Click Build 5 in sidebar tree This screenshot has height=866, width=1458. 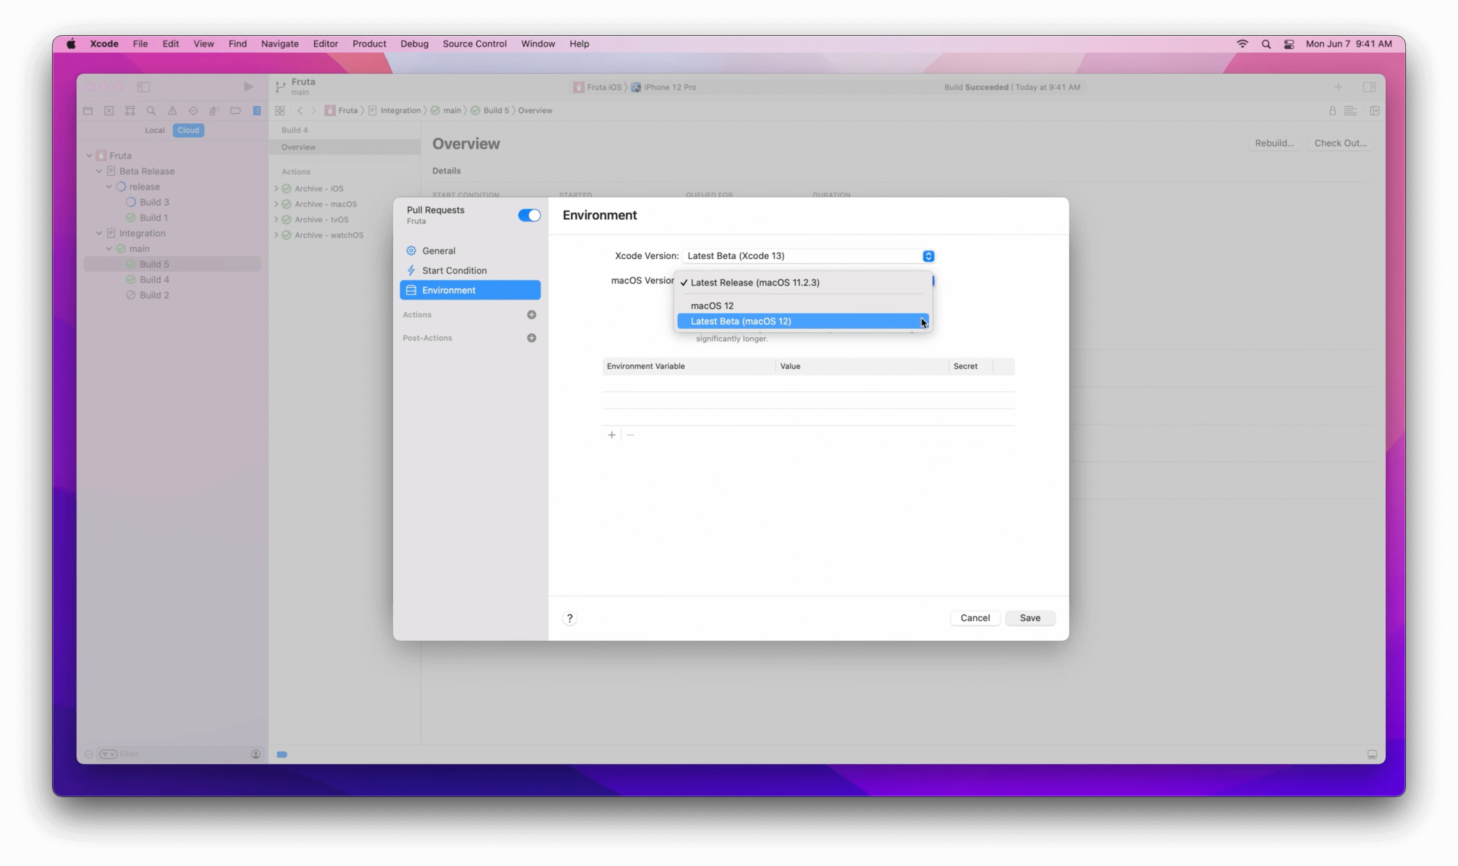click(x=154, y=264)
